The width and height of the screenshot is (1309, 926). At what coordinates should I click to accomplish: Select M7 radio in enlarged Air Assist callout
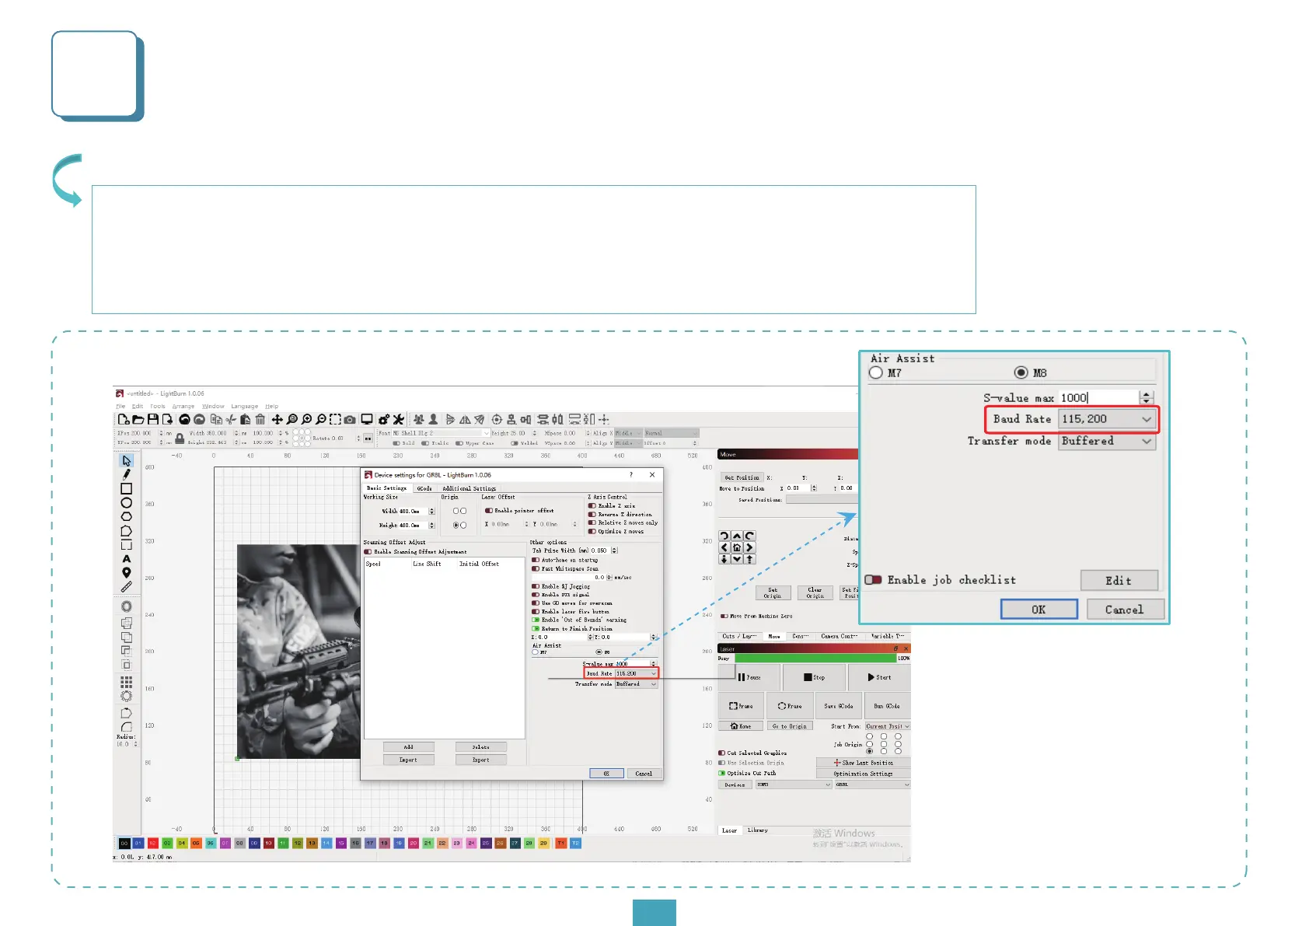876,372
